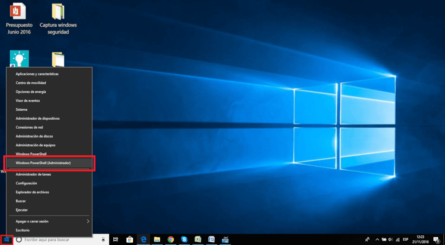Open the volume speaker icon

(x=390, y=240)
